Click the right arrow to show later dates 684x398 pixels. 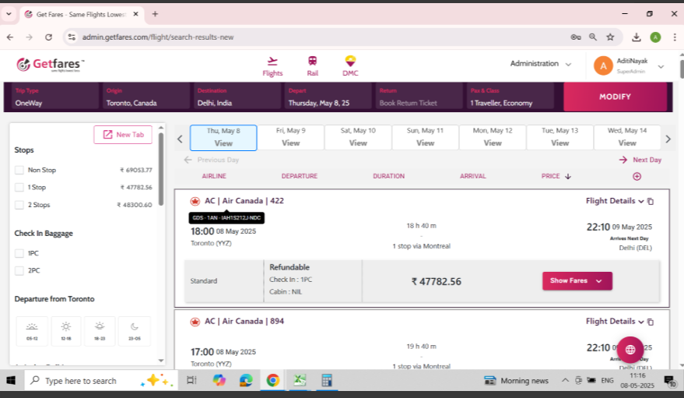pos(667,139)
